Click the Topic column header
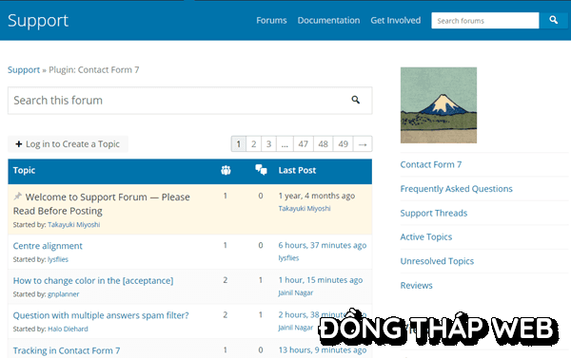Image resolution: width=571 pixels, height=358 pixels. pyautogui.click(x=24, y=170)
